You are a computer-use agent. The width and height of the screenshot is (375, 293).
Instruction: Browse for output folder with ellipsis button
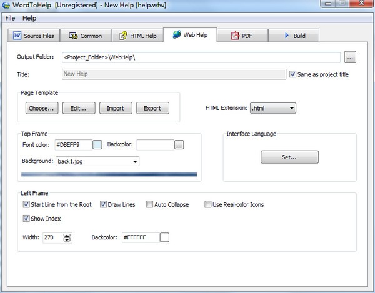350,57
